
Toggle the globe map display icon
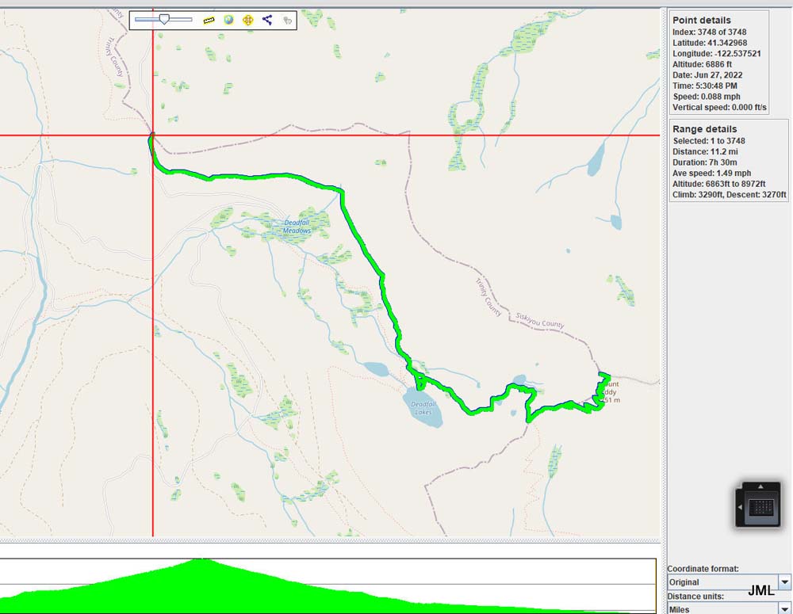228,20
